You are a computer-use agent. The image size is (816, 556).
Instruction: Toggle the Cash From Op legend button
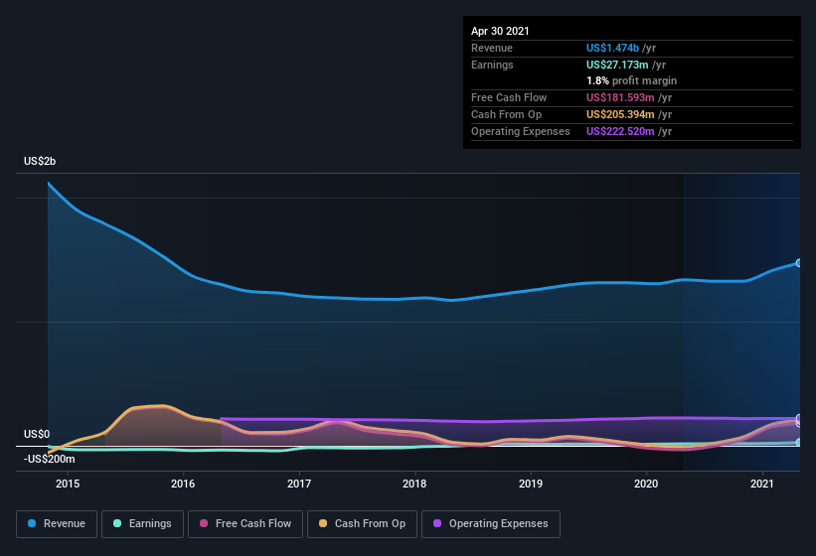[x=362, y=524]
